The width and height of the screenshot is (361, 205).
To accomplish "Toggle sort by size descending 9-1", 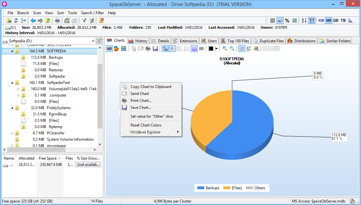I will coord(312,20).
